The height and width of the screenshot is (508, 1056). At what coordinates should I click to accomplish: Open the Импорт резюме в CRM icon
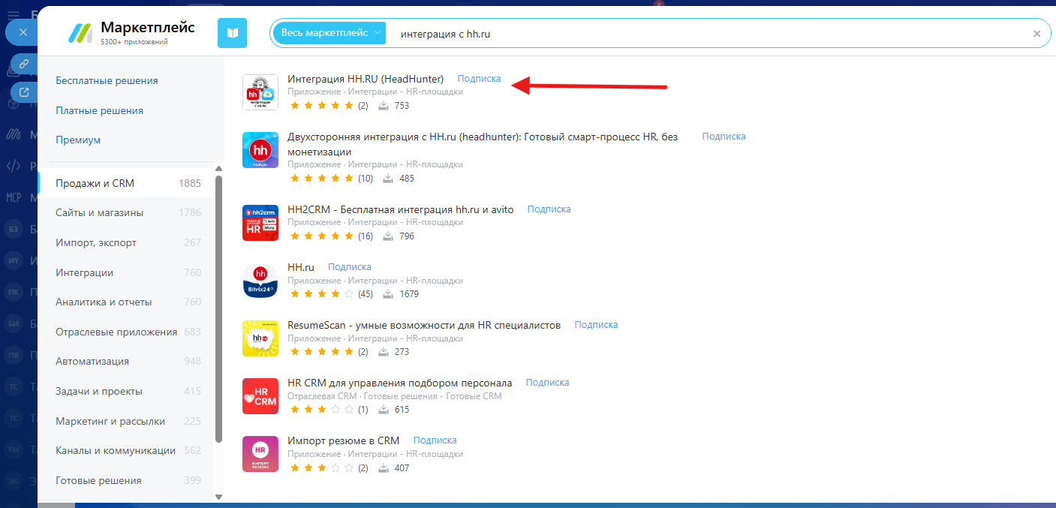click(260, 454)
